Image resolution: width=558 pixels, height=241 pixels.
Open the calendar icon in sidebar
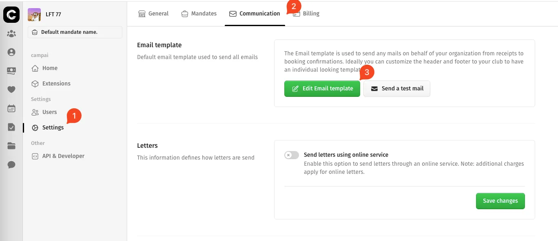11,108
